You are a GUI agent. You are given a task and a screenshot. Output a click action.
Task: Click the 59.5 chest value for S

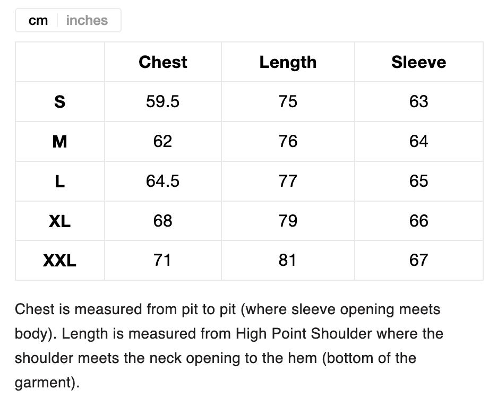click(162, 101)
